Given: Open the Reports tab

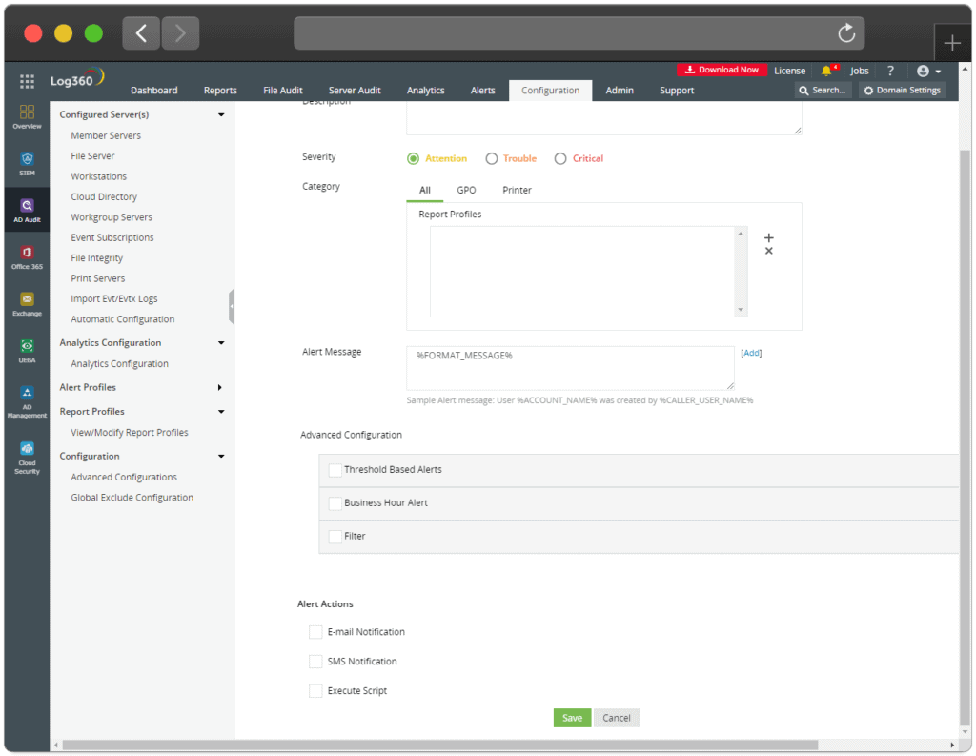Looking at the screenshot, I should coord(220,91).
